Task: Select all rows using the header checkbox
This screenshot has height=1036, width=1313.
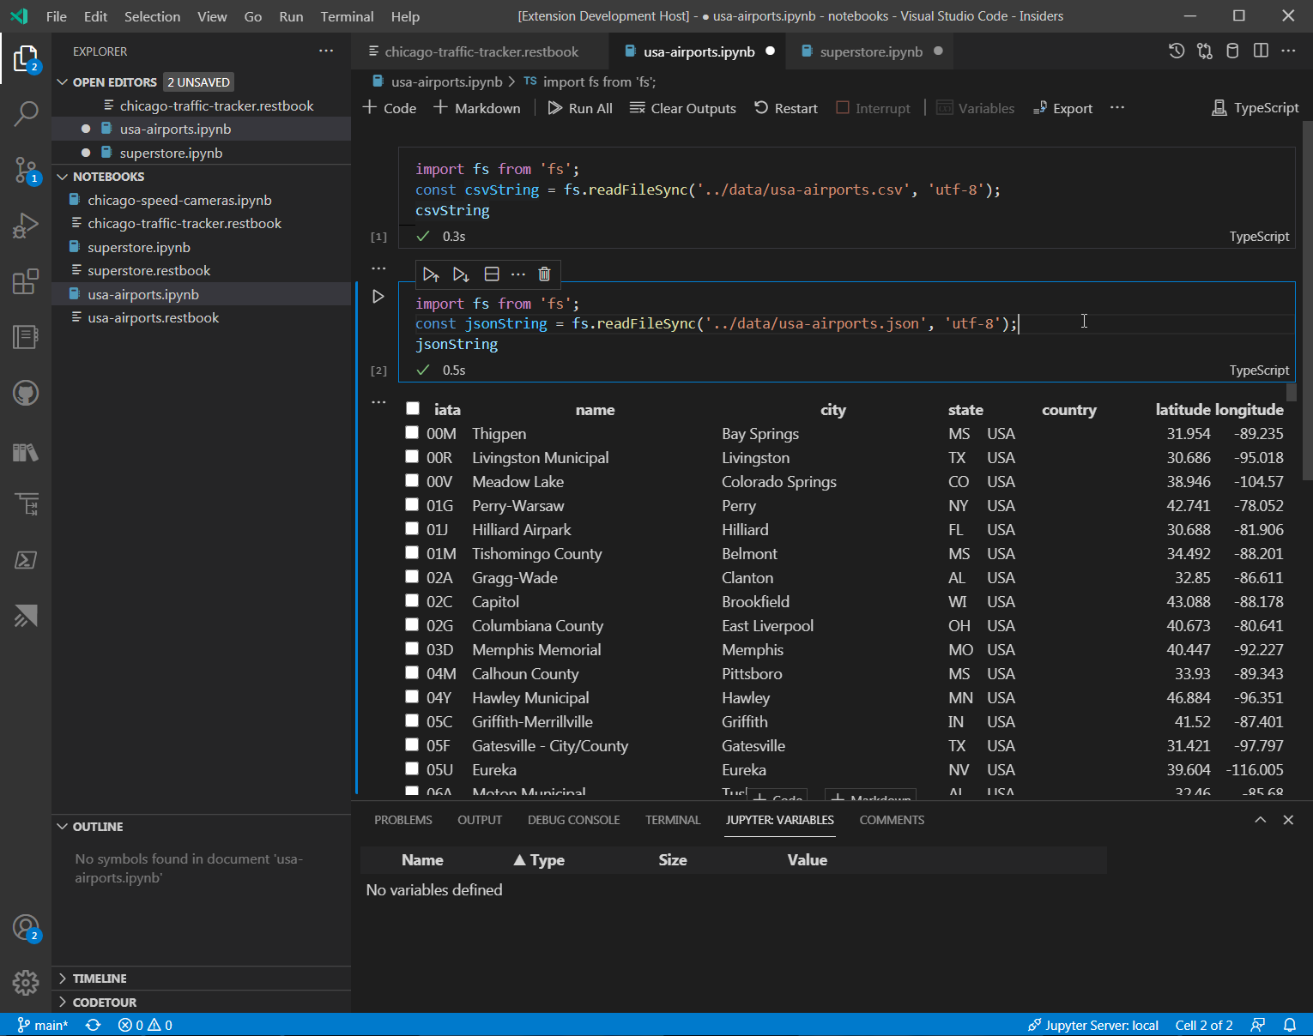Action: point(412,407)
